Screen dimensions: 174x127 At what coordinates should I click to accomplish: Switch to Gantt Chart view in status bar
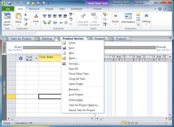point(124,123)
